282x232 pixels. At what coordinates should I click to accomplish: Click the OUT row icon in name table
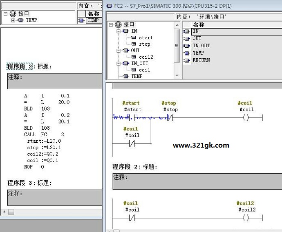[x=187, y=39]
